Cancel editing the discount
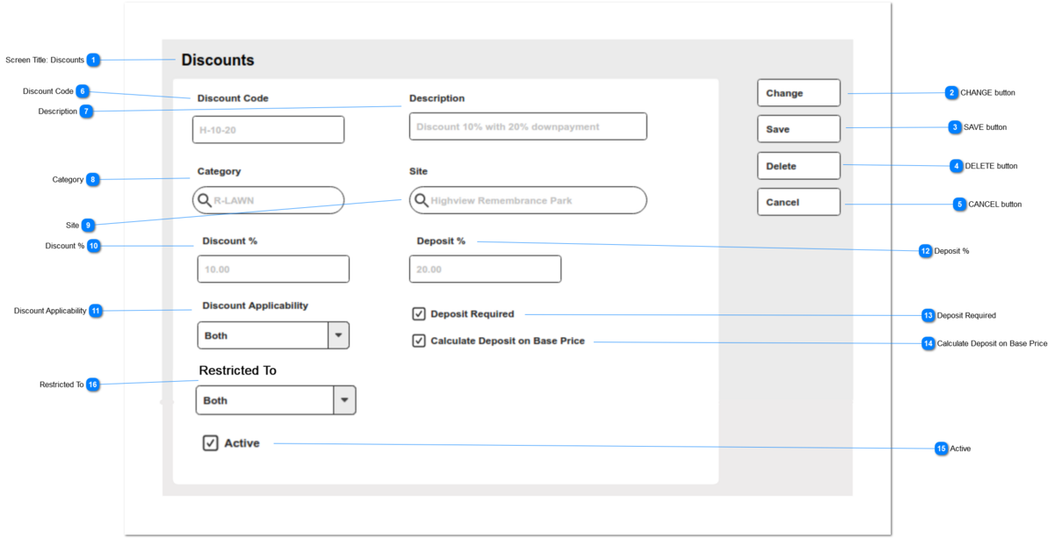 coord(798,202)
